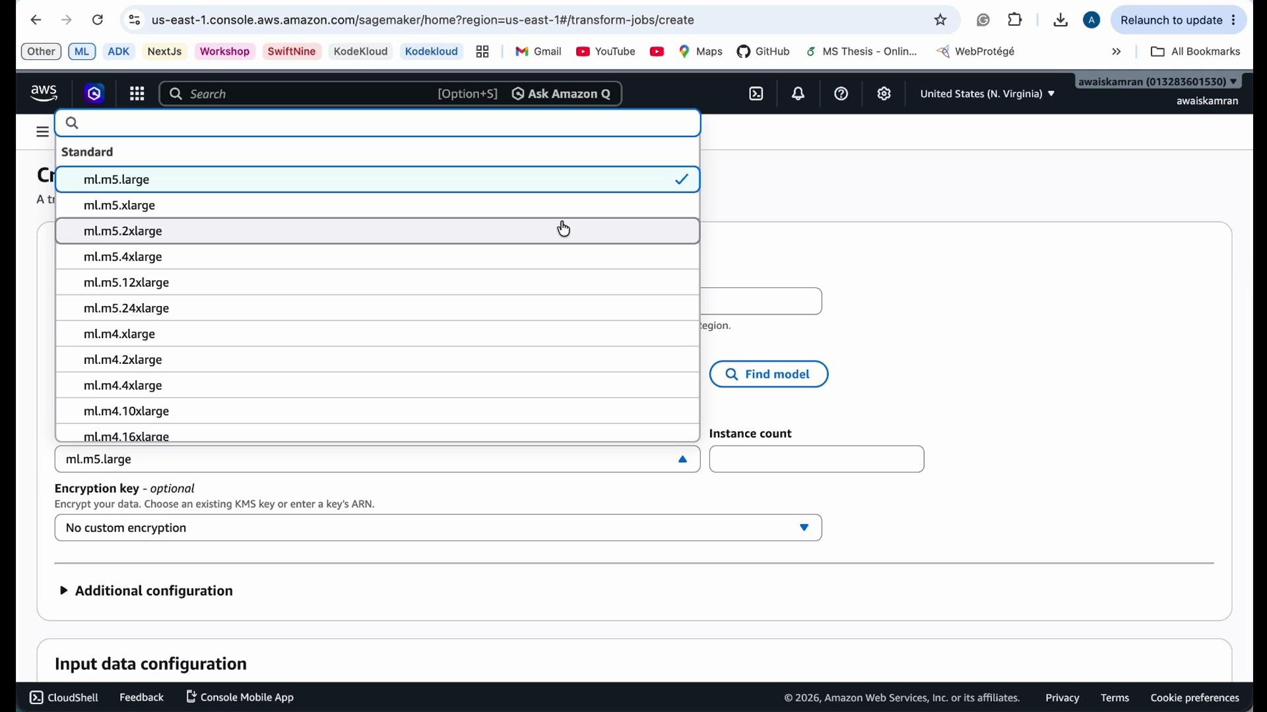The width and height of the screenshot is (1267, 712).
Task: Pick ml.m5.12xlarge instance type
Action: 377,283
